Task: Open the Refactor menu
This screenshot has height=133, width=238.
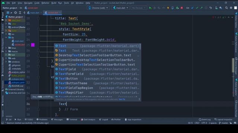Action: [45, 3]
